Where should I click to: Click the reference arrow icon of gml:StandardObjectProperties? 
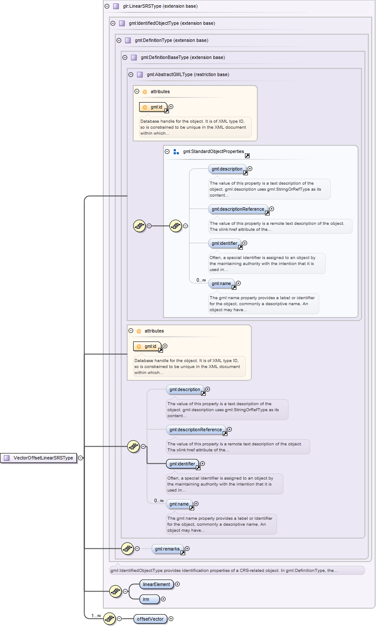pyautogui.click(x=247, y=156)
